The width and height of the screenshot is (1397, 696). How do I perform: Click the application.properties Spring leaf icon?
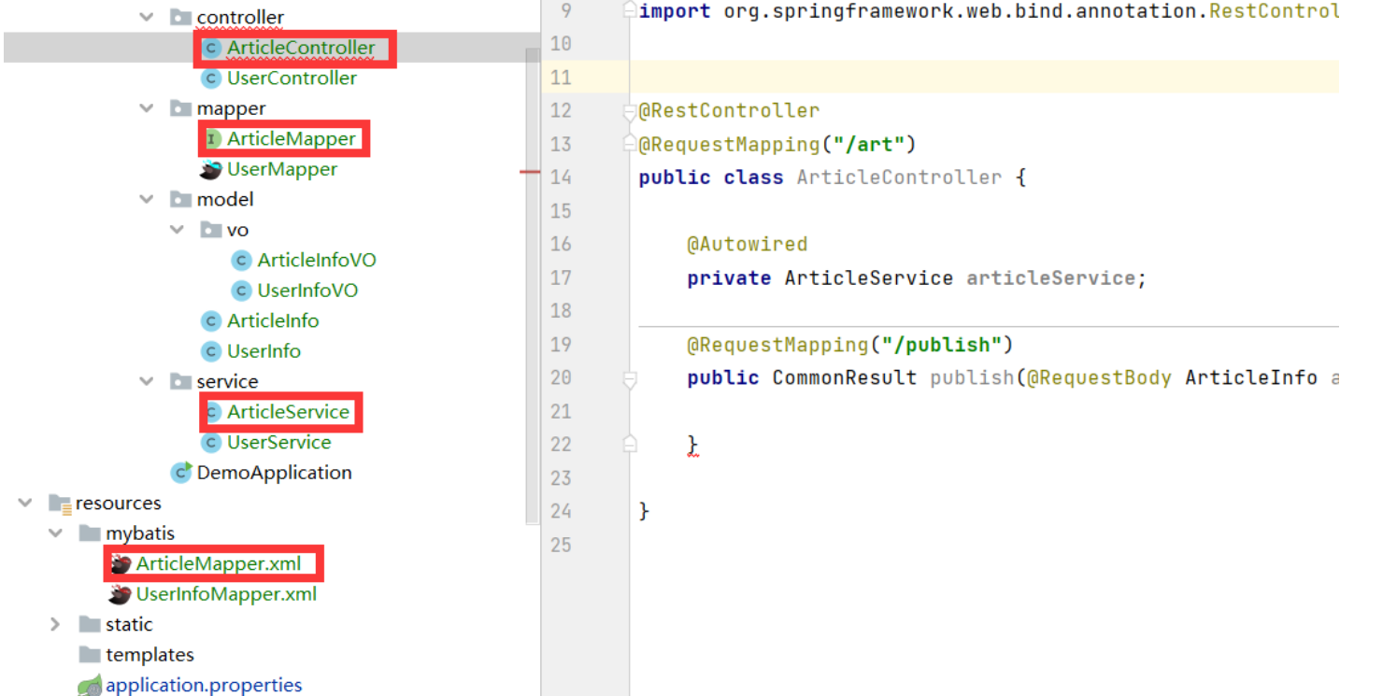coord(90,686)
